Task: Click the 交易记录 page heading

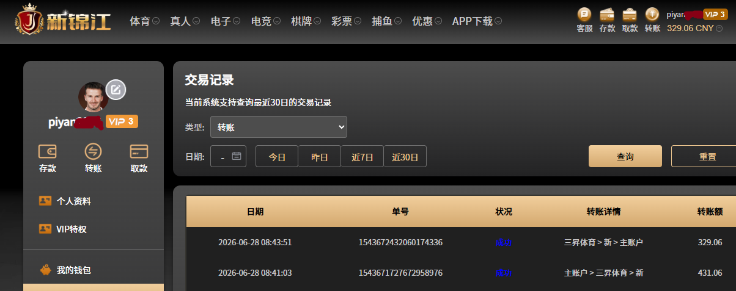Action: (210, 81)
